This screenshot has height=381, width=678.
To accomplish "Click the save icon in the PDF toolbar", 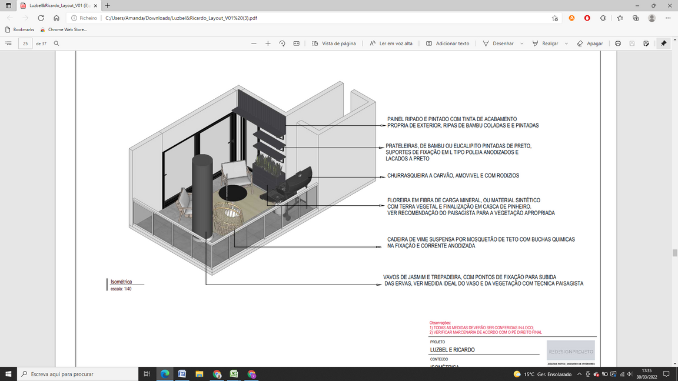I will 632,43.
